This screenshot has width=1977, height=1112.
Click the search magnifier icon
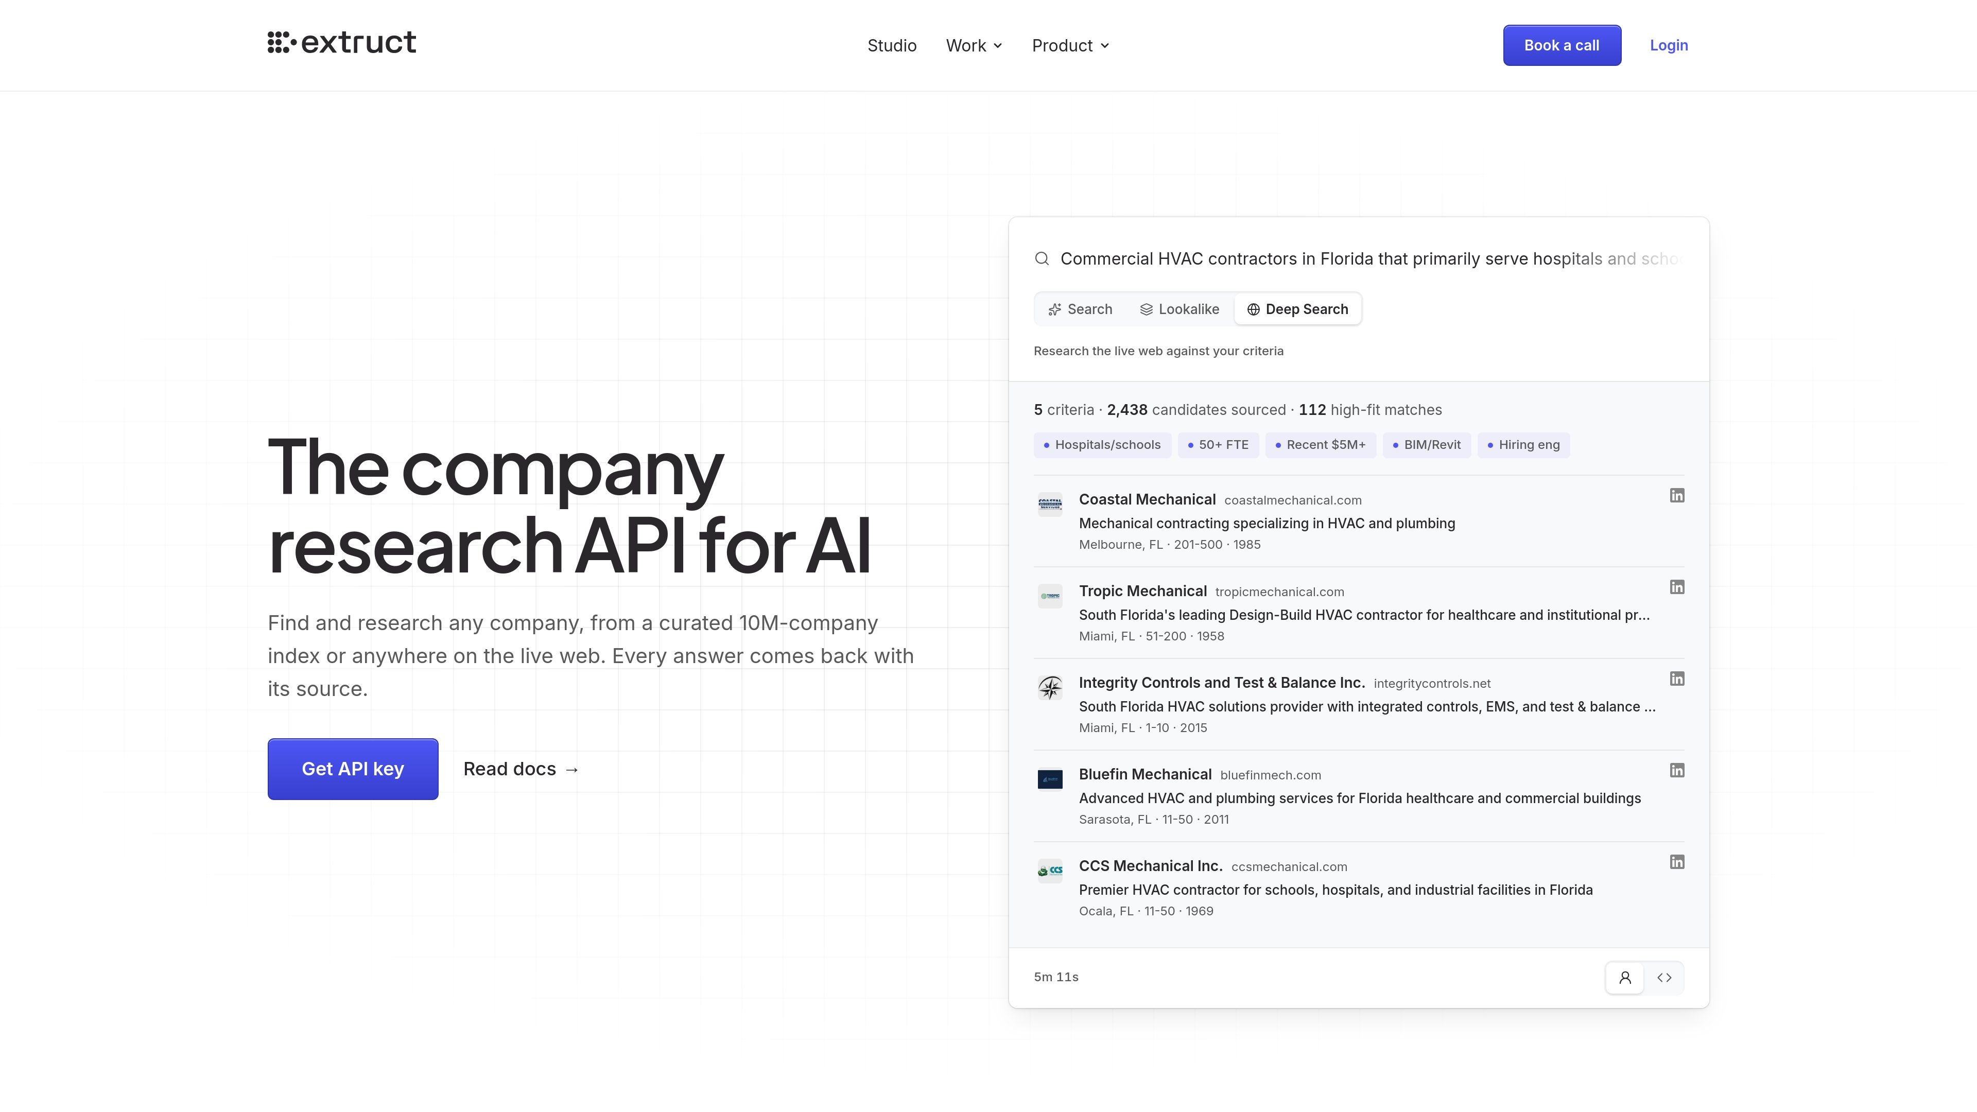coord(1042,258)
